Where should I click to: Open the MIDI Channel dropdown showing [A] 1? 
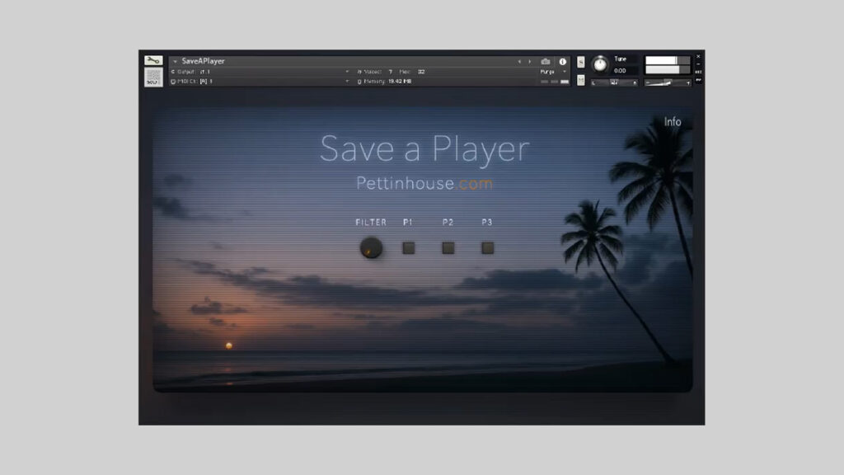click(x=247, y=80)
